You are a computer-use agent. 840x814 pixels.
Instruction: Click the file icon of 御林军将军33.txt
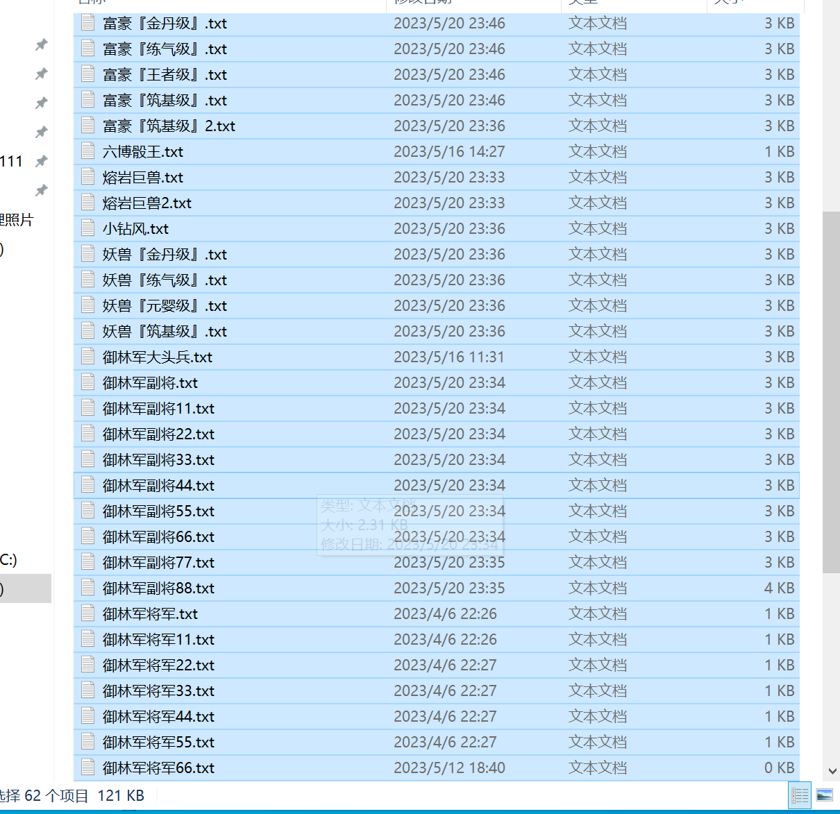(87, 690)
